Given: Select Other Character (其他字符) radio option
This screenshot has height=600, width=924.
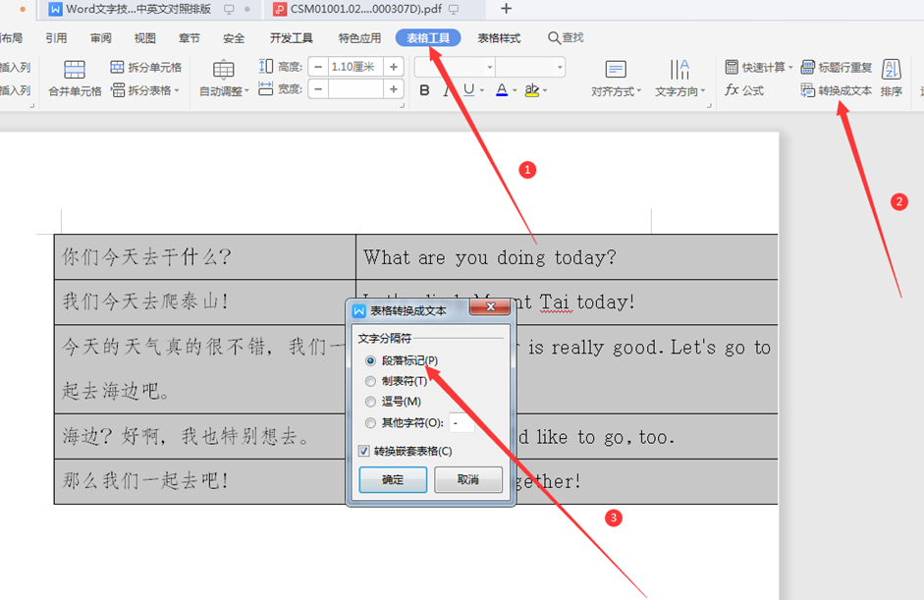Looking at the screenshot, I should click(x=370, y=423).
